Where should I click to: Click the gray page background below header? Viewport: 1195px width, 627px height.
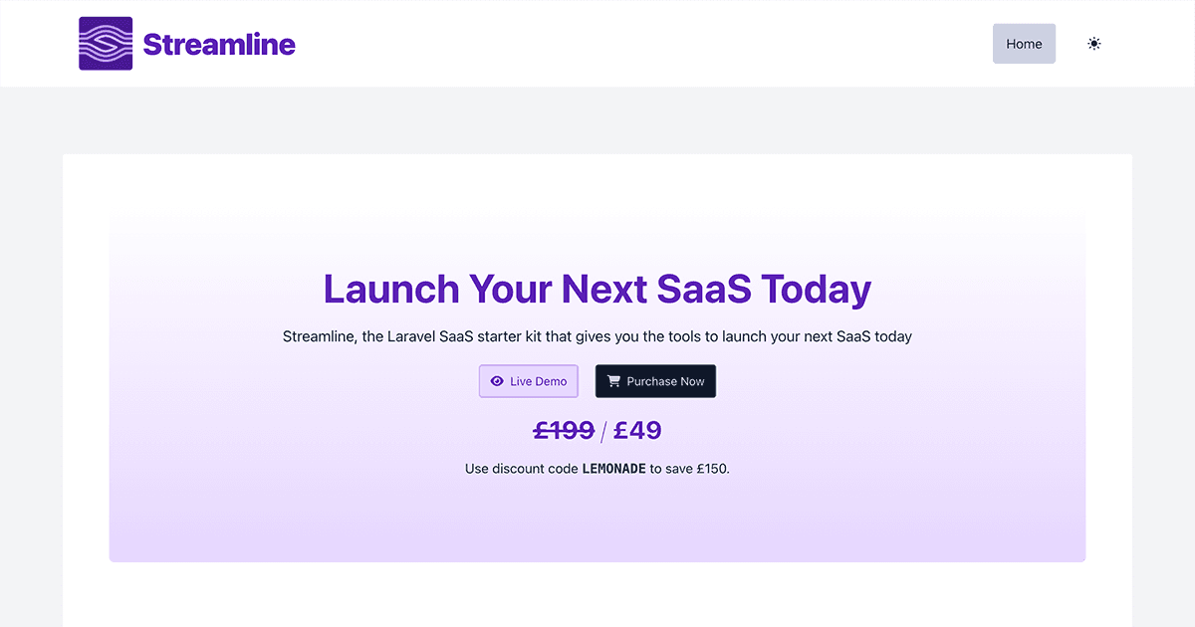[597, 119]
